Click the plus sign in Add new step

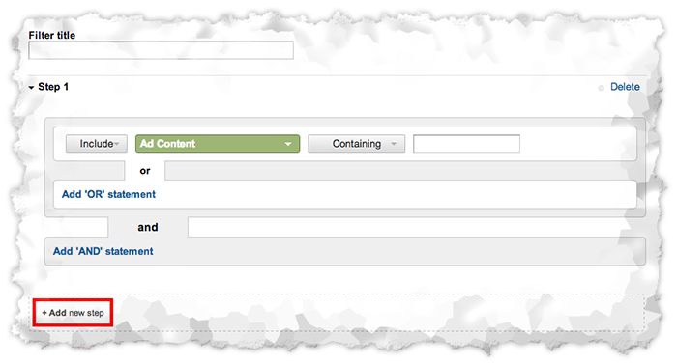[x=44, y=313]
